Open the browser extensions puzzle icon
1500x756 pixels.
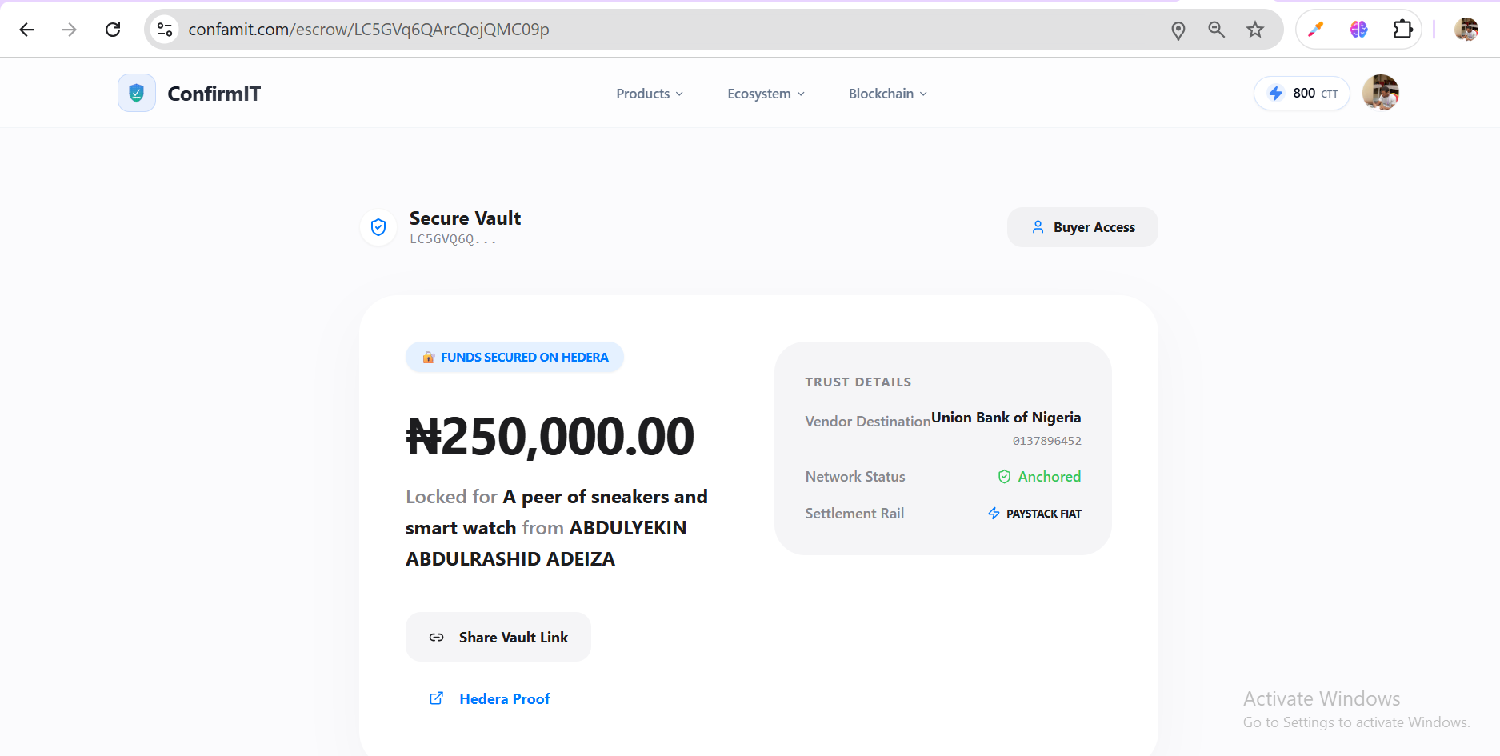pyautogui.click(x=1402, y=30)
